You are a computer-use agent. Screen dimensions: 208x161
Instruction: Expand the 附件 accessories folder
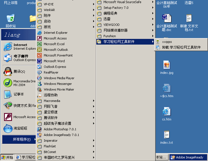(x=66, y=16)
